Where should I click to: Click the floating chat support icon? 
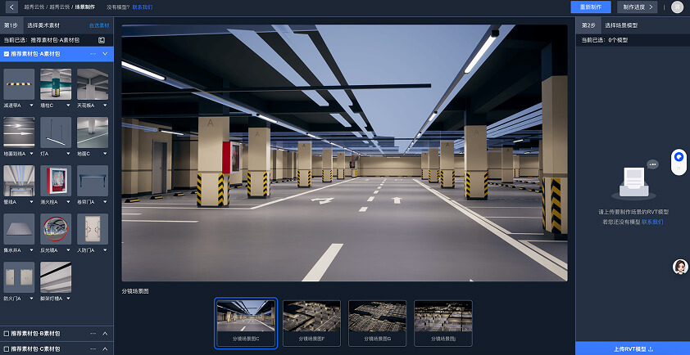click(679, 156)
